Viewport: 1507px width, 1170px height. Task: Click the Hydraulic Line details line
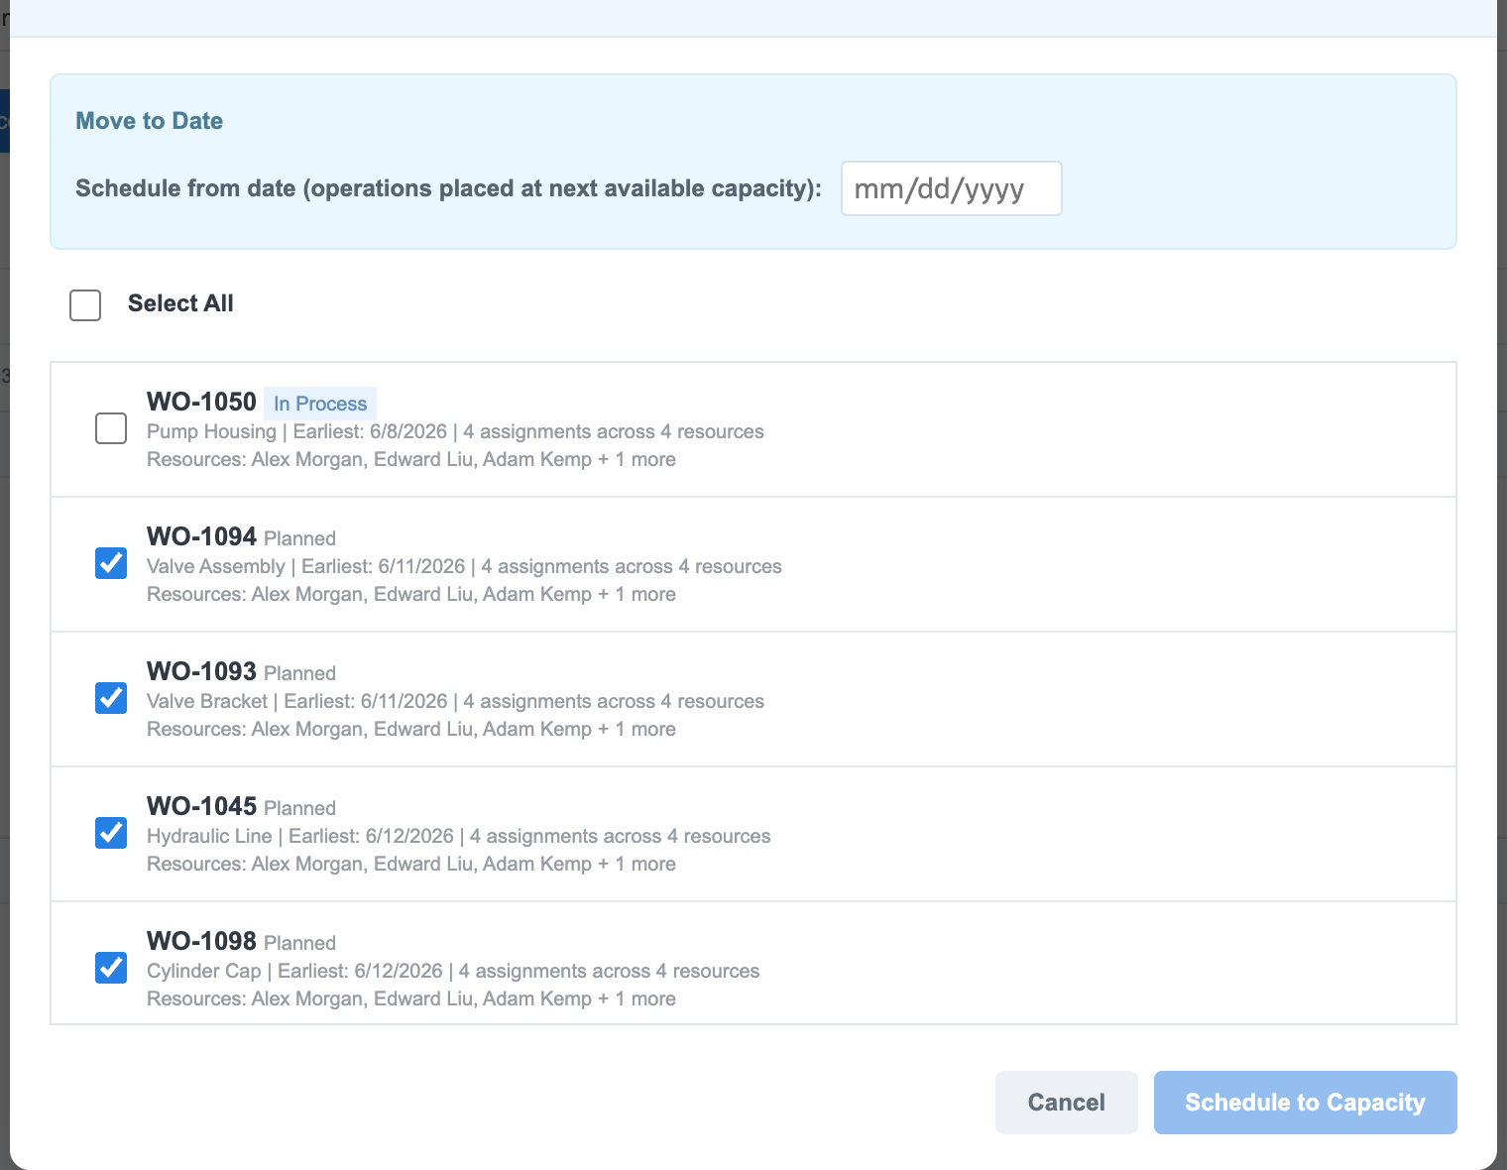tap(458, 836)
